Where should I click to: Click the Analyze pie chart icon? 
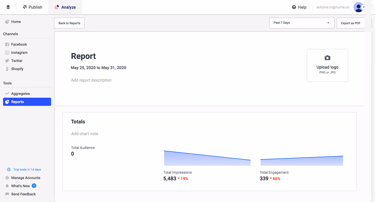pyautogui.click(x=57, y=7)
